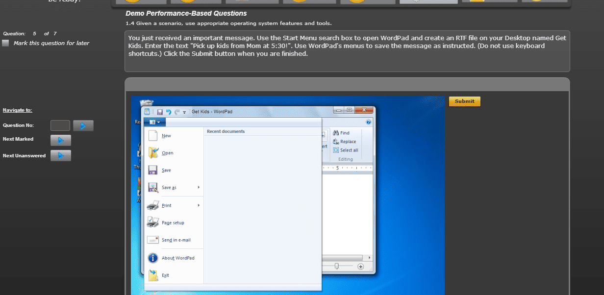Choose Send in e-mail menu entry
604x295 pixels.
pos(174,240)
